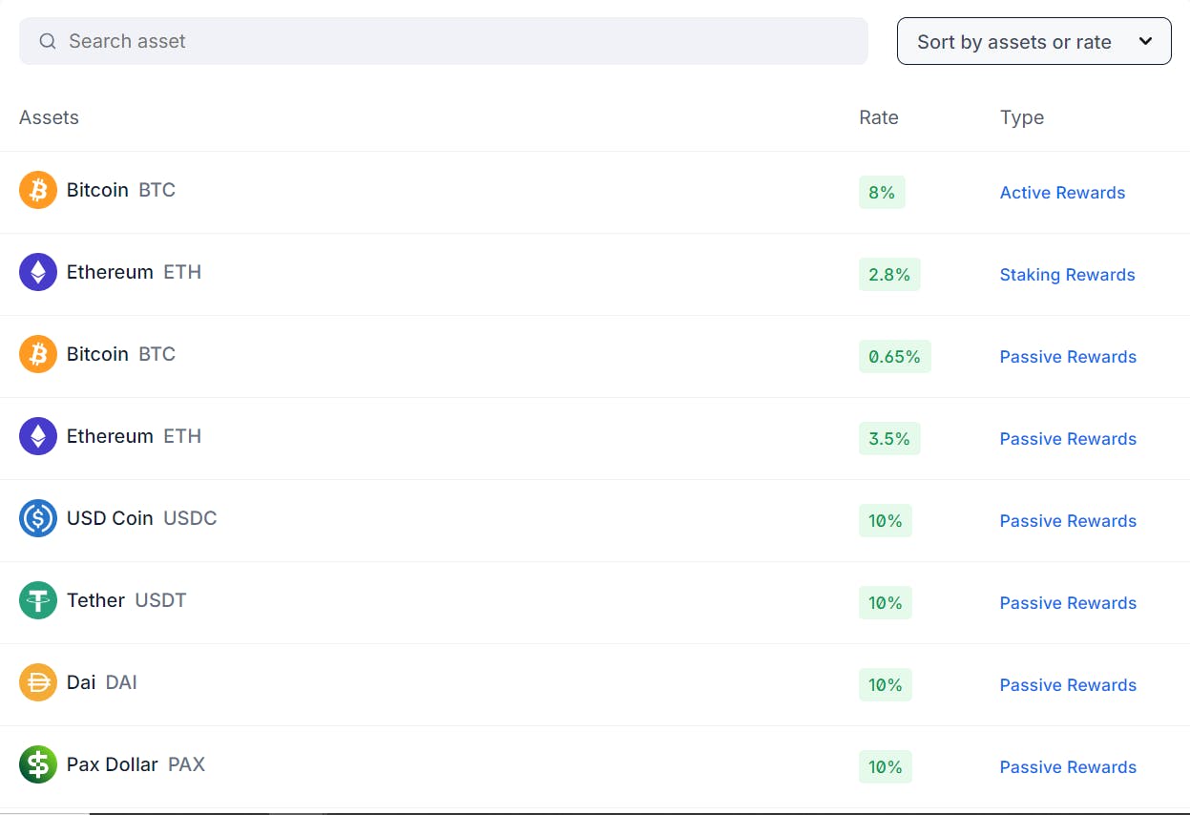Image resolution: width=1190 pixels, height=815 pixels.
Task: Select the 8% rate badge for Bitcoin
Action: (882, 193)
